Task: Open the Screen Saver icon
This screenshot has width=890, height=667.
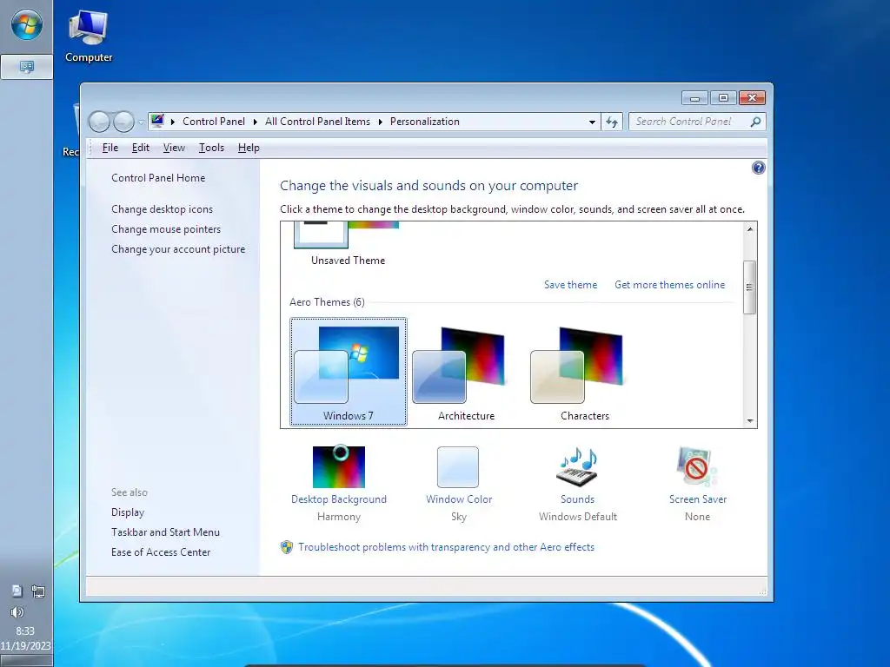Action: point(697,466)
